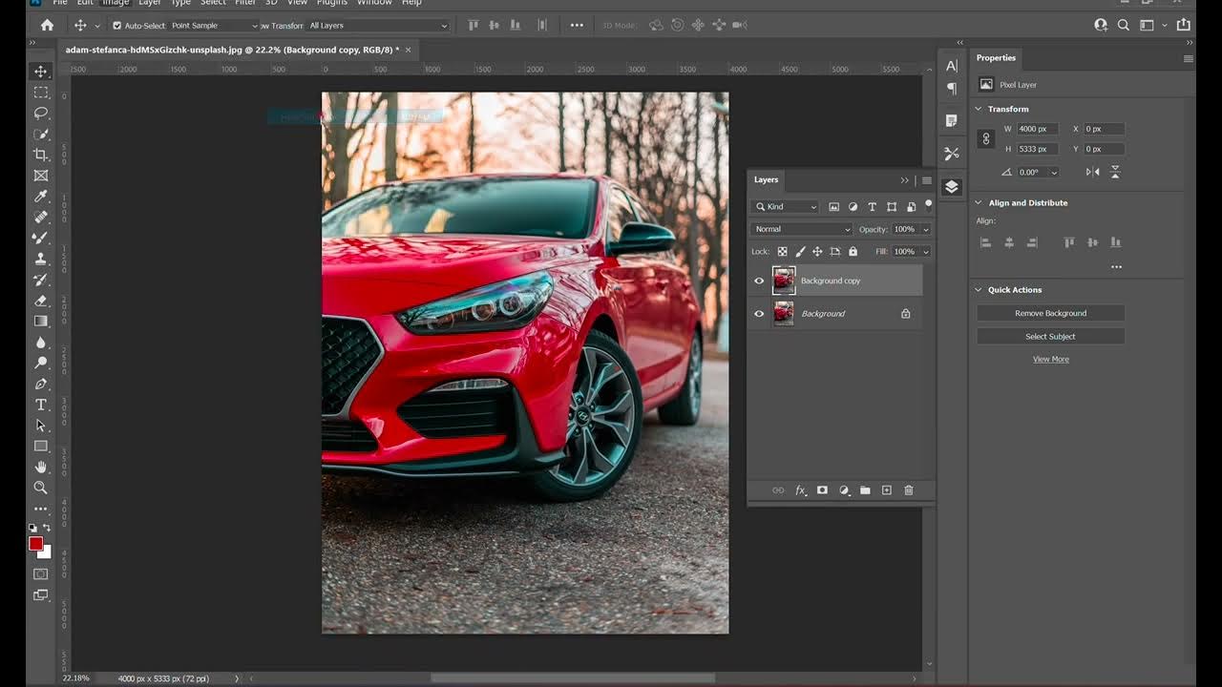Select the Spot Healing Brush tool
The height and width of the screenshot is (687, 1222).
41,218
